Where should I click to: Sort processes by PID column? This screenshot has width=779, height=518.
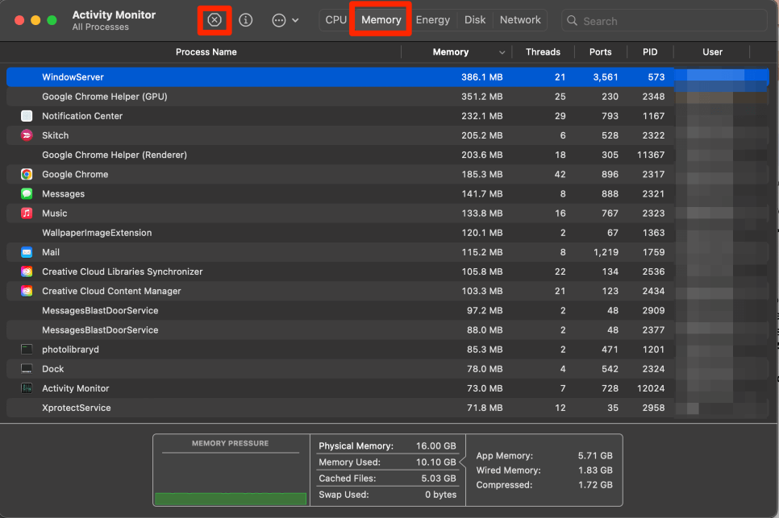[x=650, y=52]
